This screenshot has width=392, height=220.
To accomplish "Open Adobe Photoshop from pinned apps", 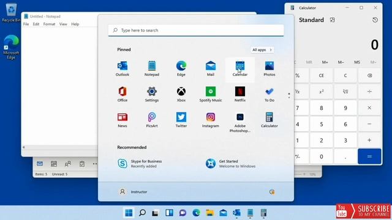I will point(239,122).
